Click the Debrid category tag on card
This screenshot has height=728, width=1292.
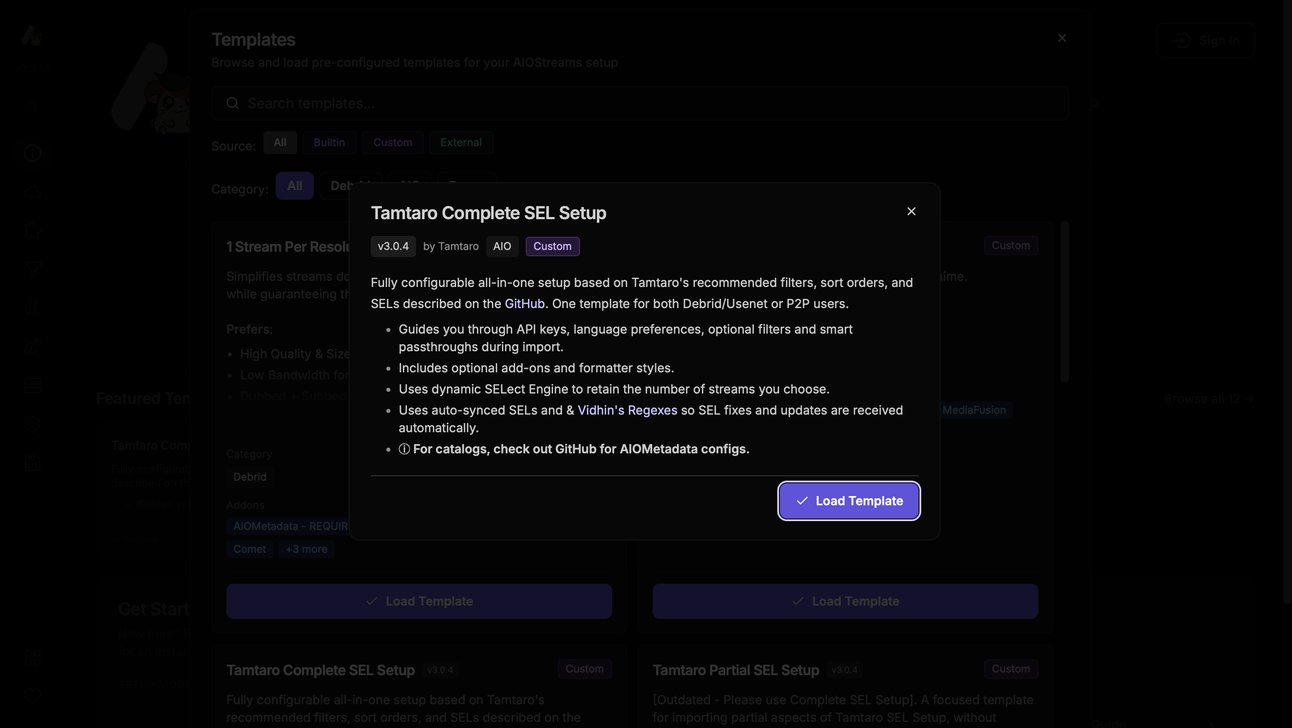[x=249, y=477]
